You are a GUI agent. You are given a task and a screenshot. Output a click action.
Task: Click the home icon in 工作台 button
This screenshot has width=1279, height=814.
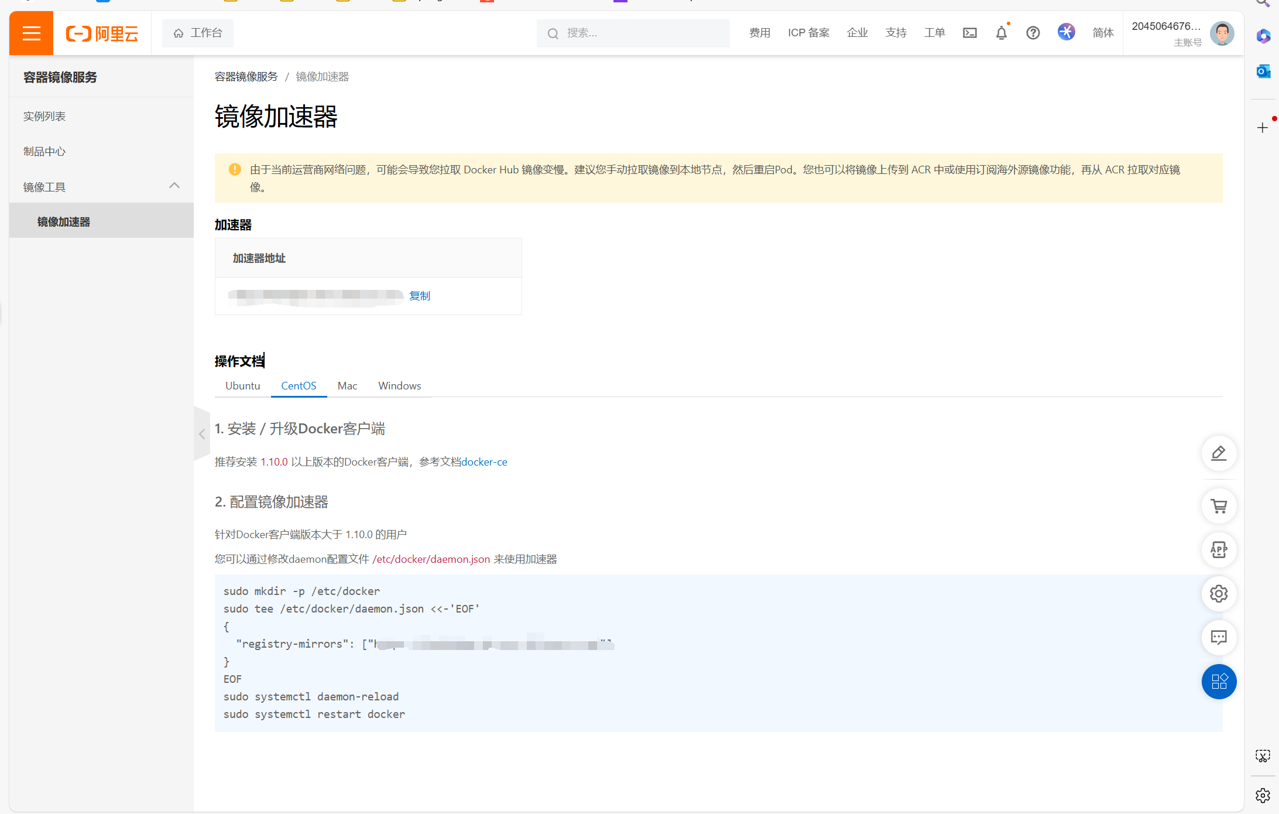click(179, 33)
